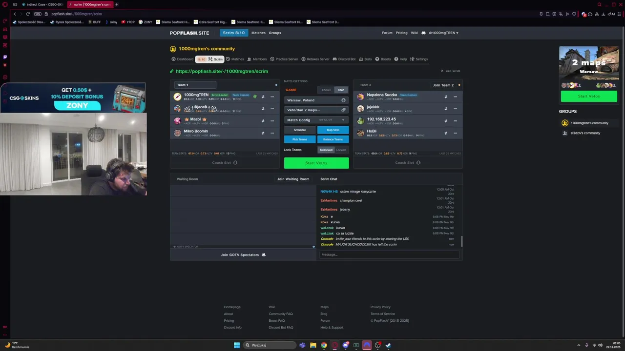625x351 pixels.
Task: Click the scrim chat scrollbar
Action: click(461, 241)
